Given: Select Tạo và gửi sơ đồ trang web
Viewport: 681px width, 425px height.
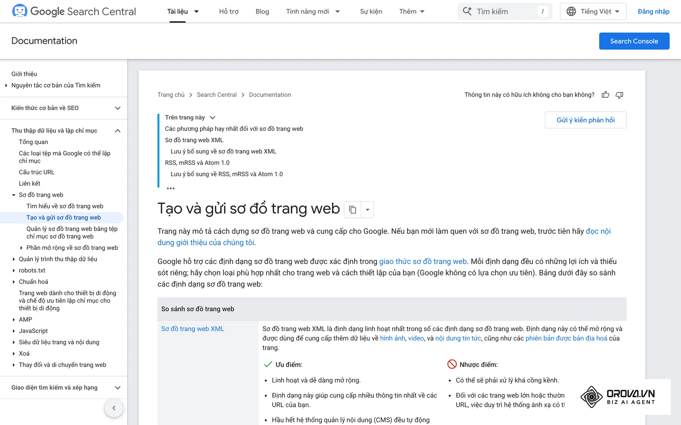Looking at the screenshot, I should 63,218.
